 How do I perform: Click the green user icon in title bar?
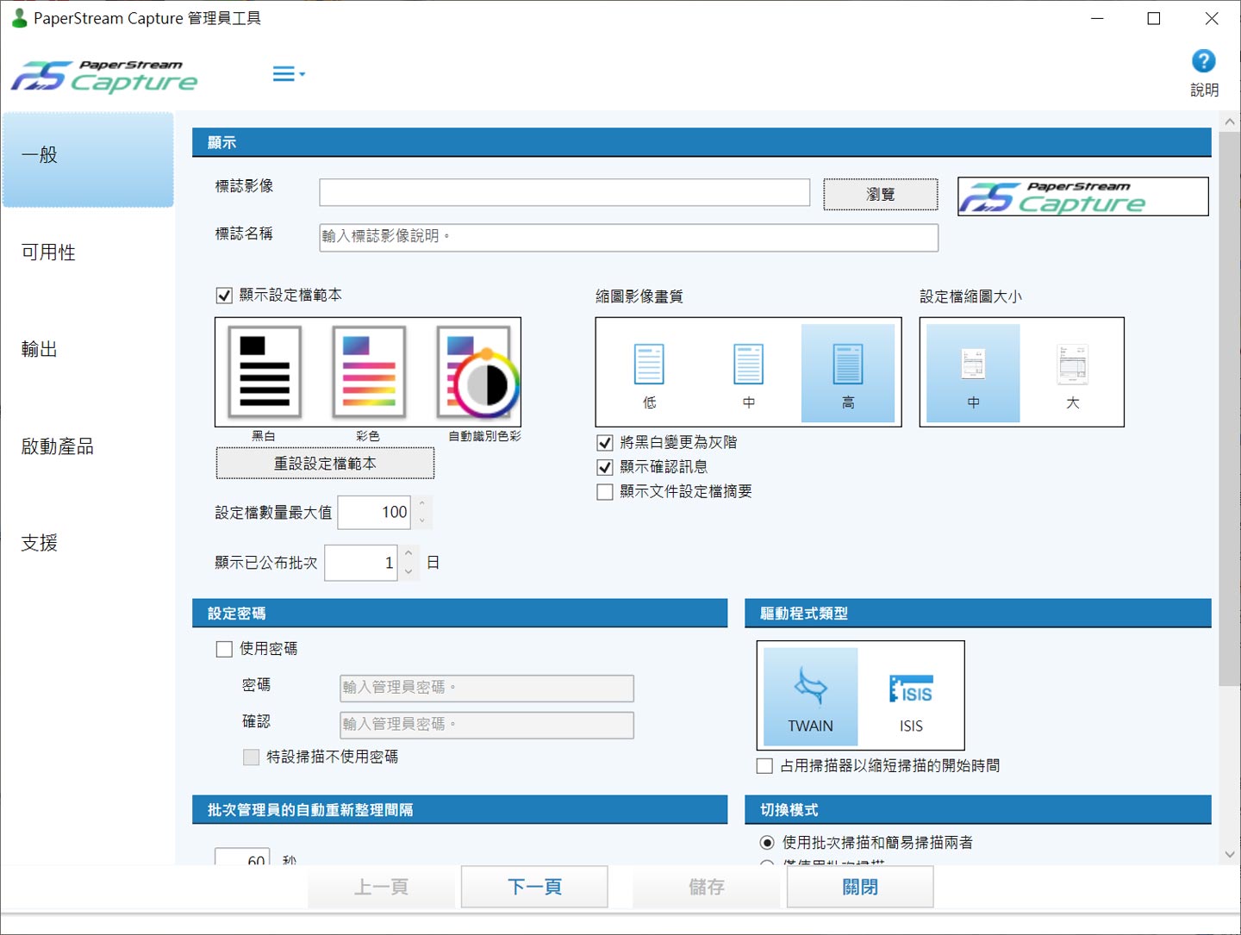coord(19,18)
